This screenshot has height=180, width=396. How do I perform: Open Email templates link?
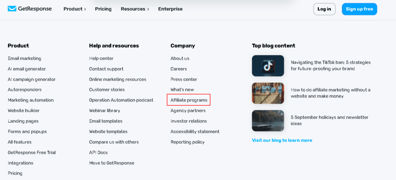[106, 121]
